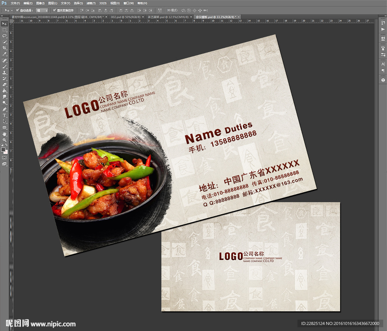Select the Crop tool
Image resolution: width=387 pixels, height=331 pixels.
pos(5,48)
